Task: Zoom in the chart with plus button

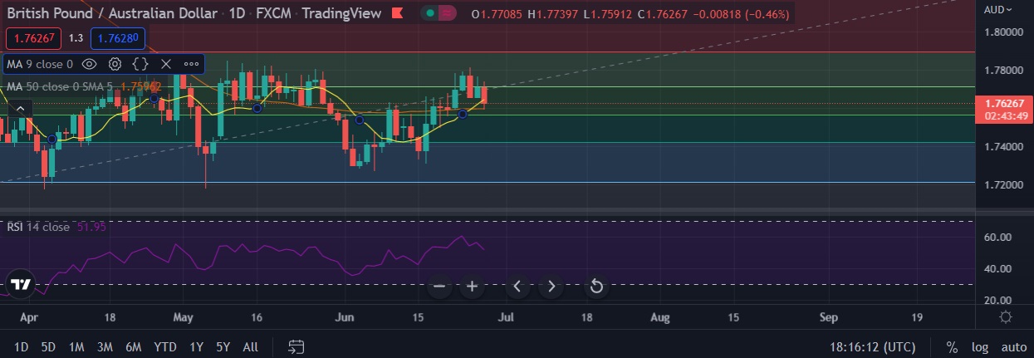Action: point(473,287)
